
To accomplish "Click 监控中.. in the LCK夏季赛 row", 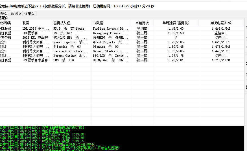I will pos(221,33).
